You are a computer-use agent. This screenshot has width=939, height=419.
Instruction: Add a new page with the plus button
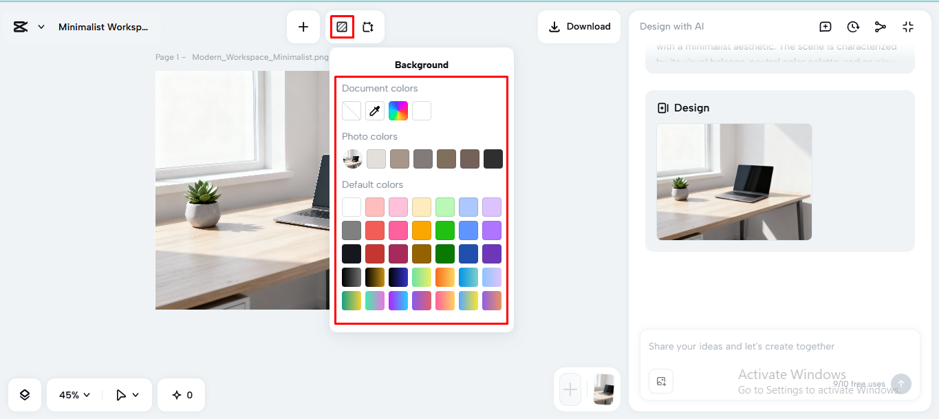pos(570,390)
